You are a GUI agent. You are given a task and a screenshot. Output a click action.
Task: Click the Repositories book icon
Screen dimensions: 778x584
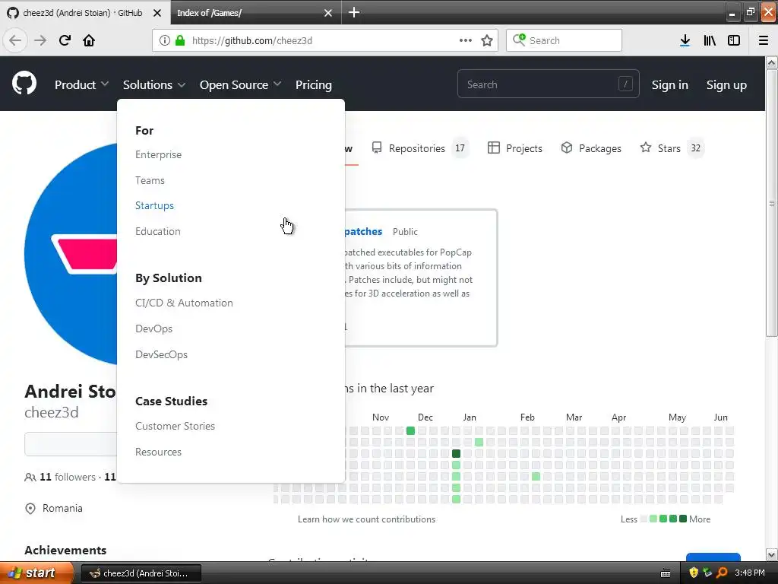coord(377,148)
